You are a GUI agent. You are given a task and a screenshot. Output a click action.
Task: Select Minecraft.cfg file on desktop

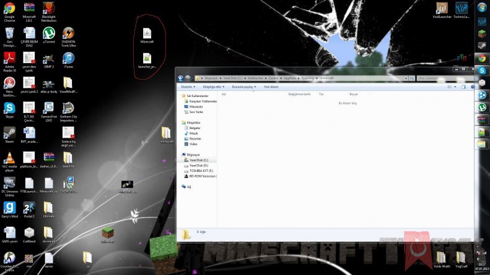pos(49,185)
